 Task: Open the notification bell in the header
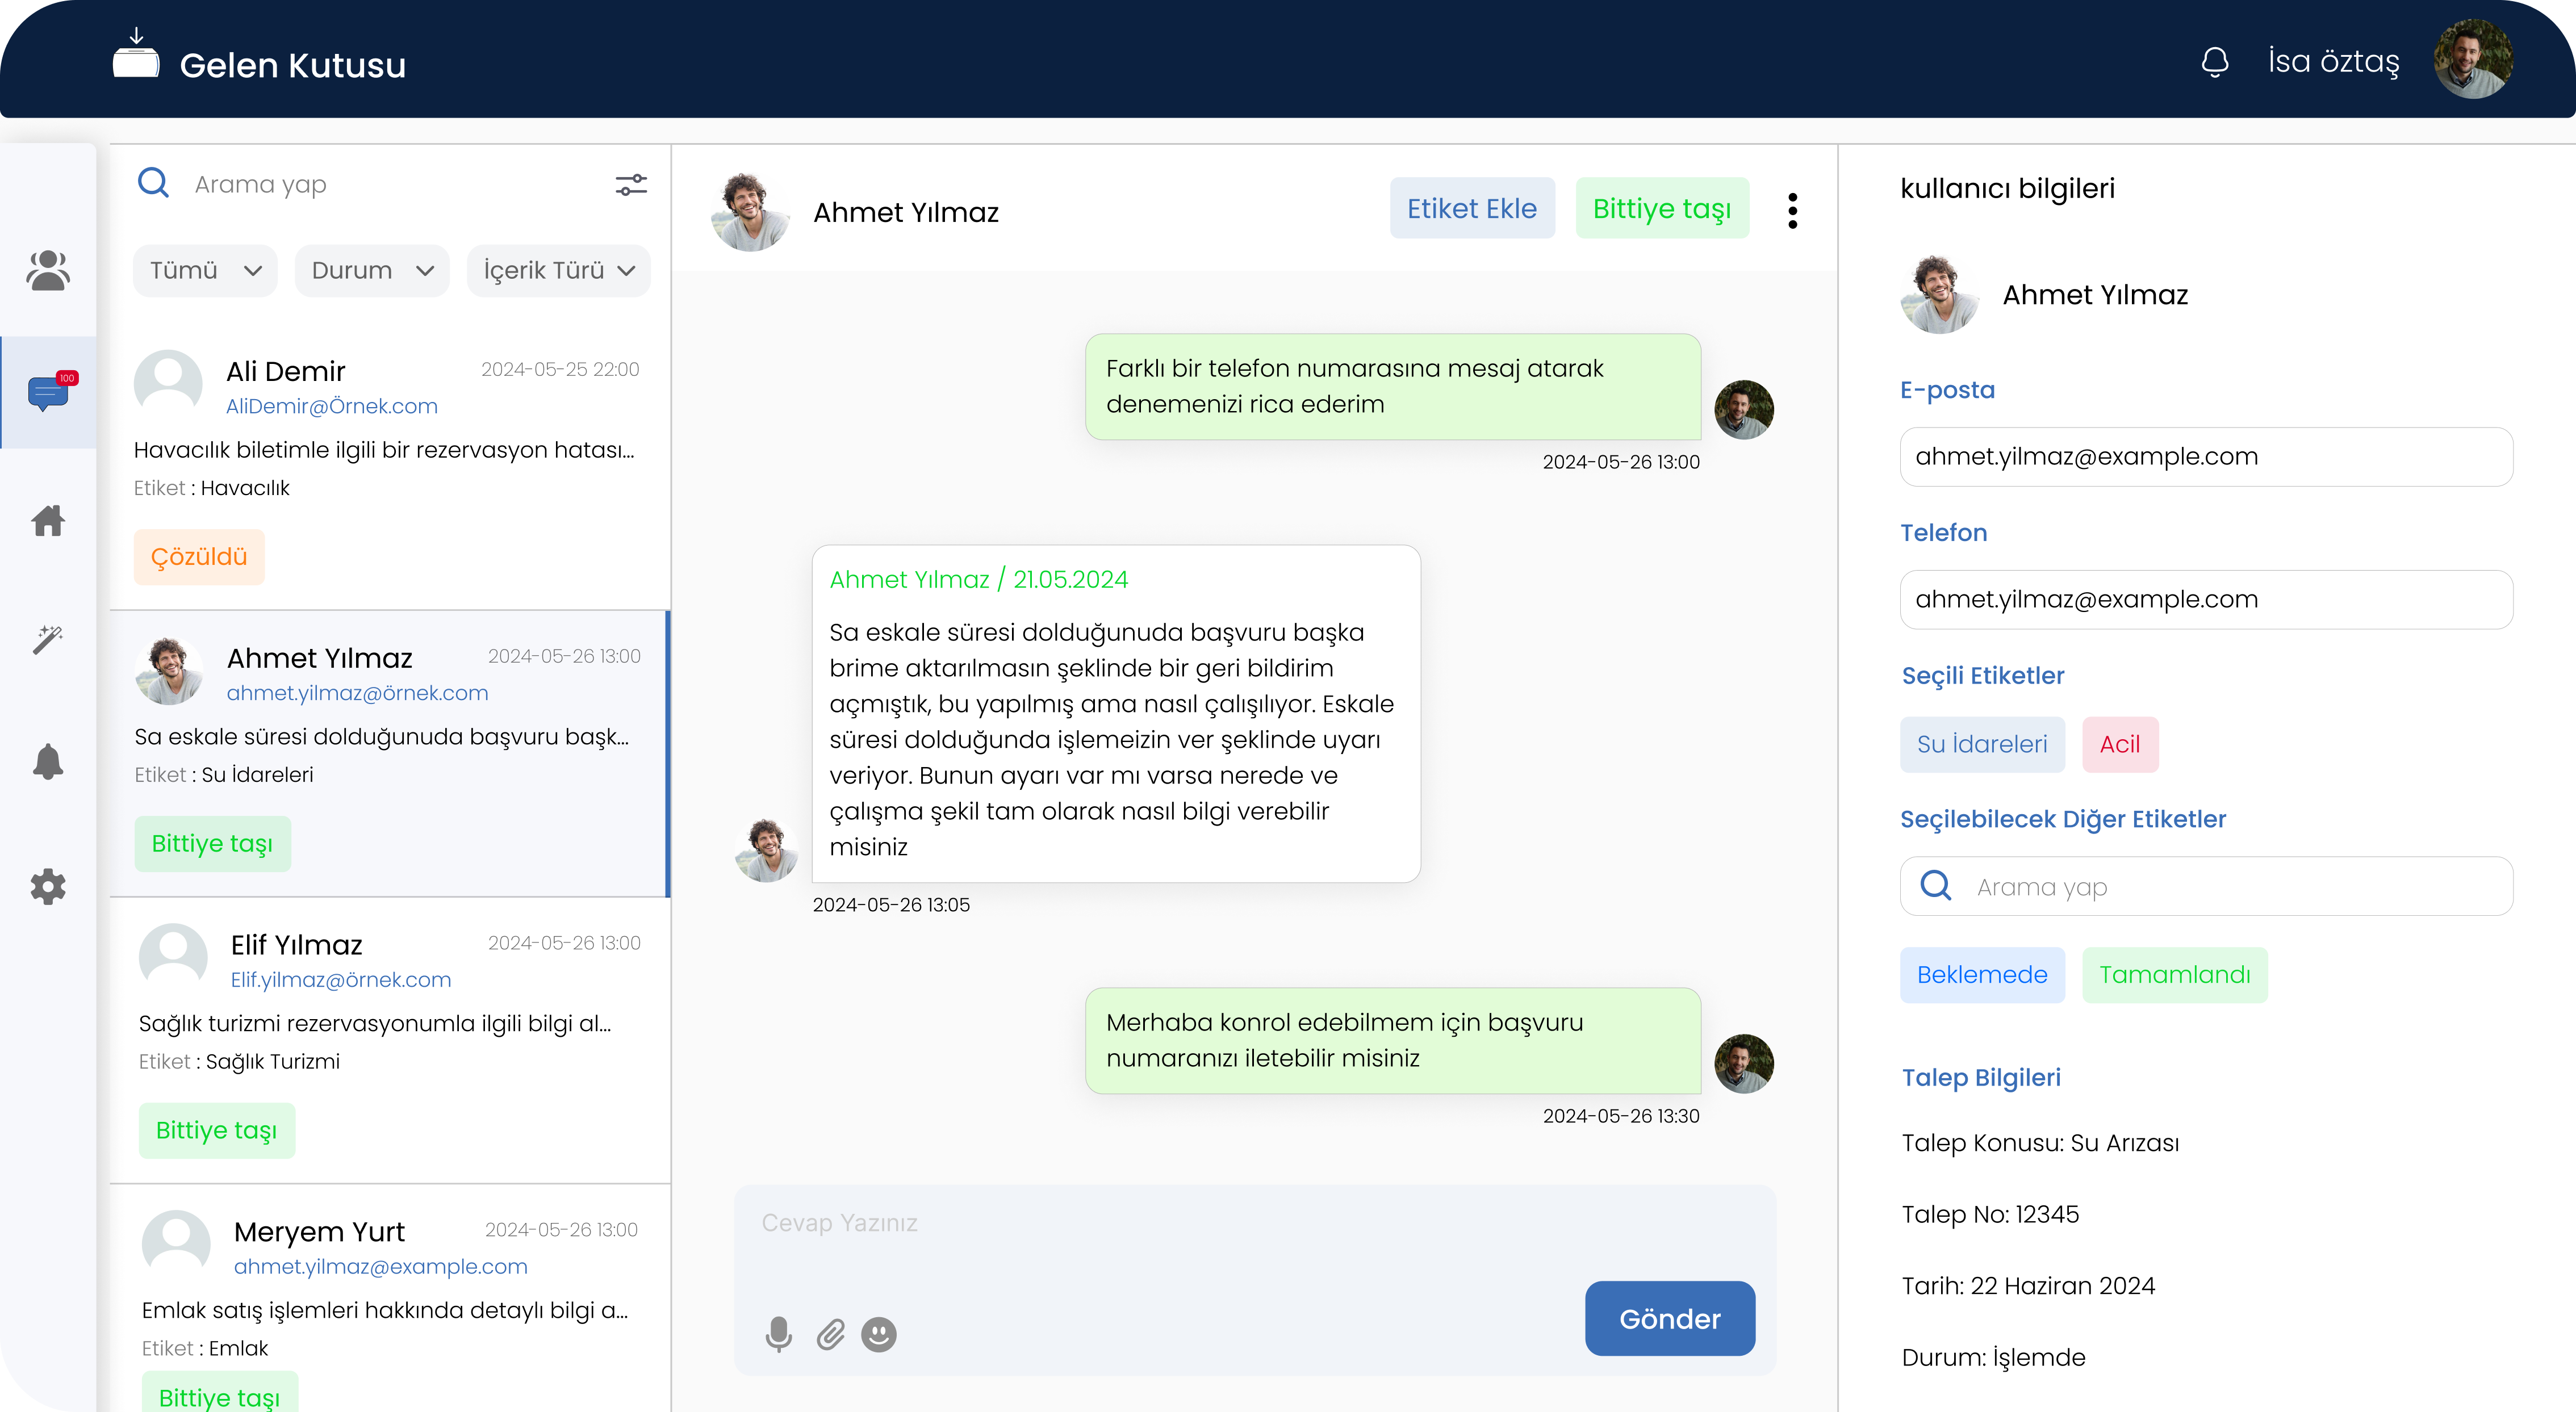tap(2215, 62)
